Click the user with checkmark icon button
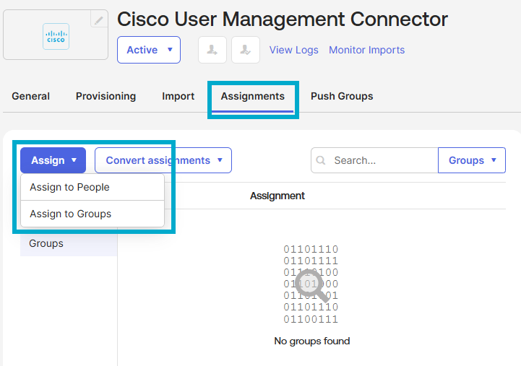This screenshot has width=521, height=366. pos(246,50)
